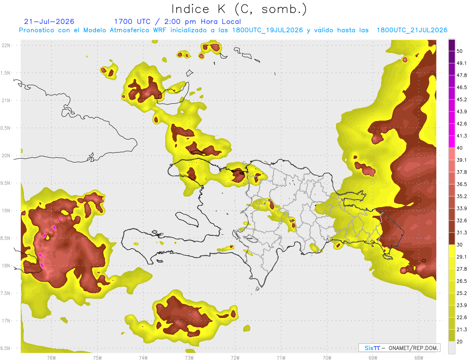Click the colorbar value "47.8"
Image resolution: width=470 pixels, height=363 pixels.
pyautogui.click(x=462, y=75)
